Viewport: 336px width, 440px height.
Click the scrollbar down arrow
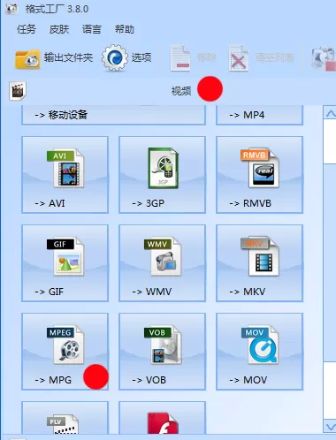[x=330, y=427]
